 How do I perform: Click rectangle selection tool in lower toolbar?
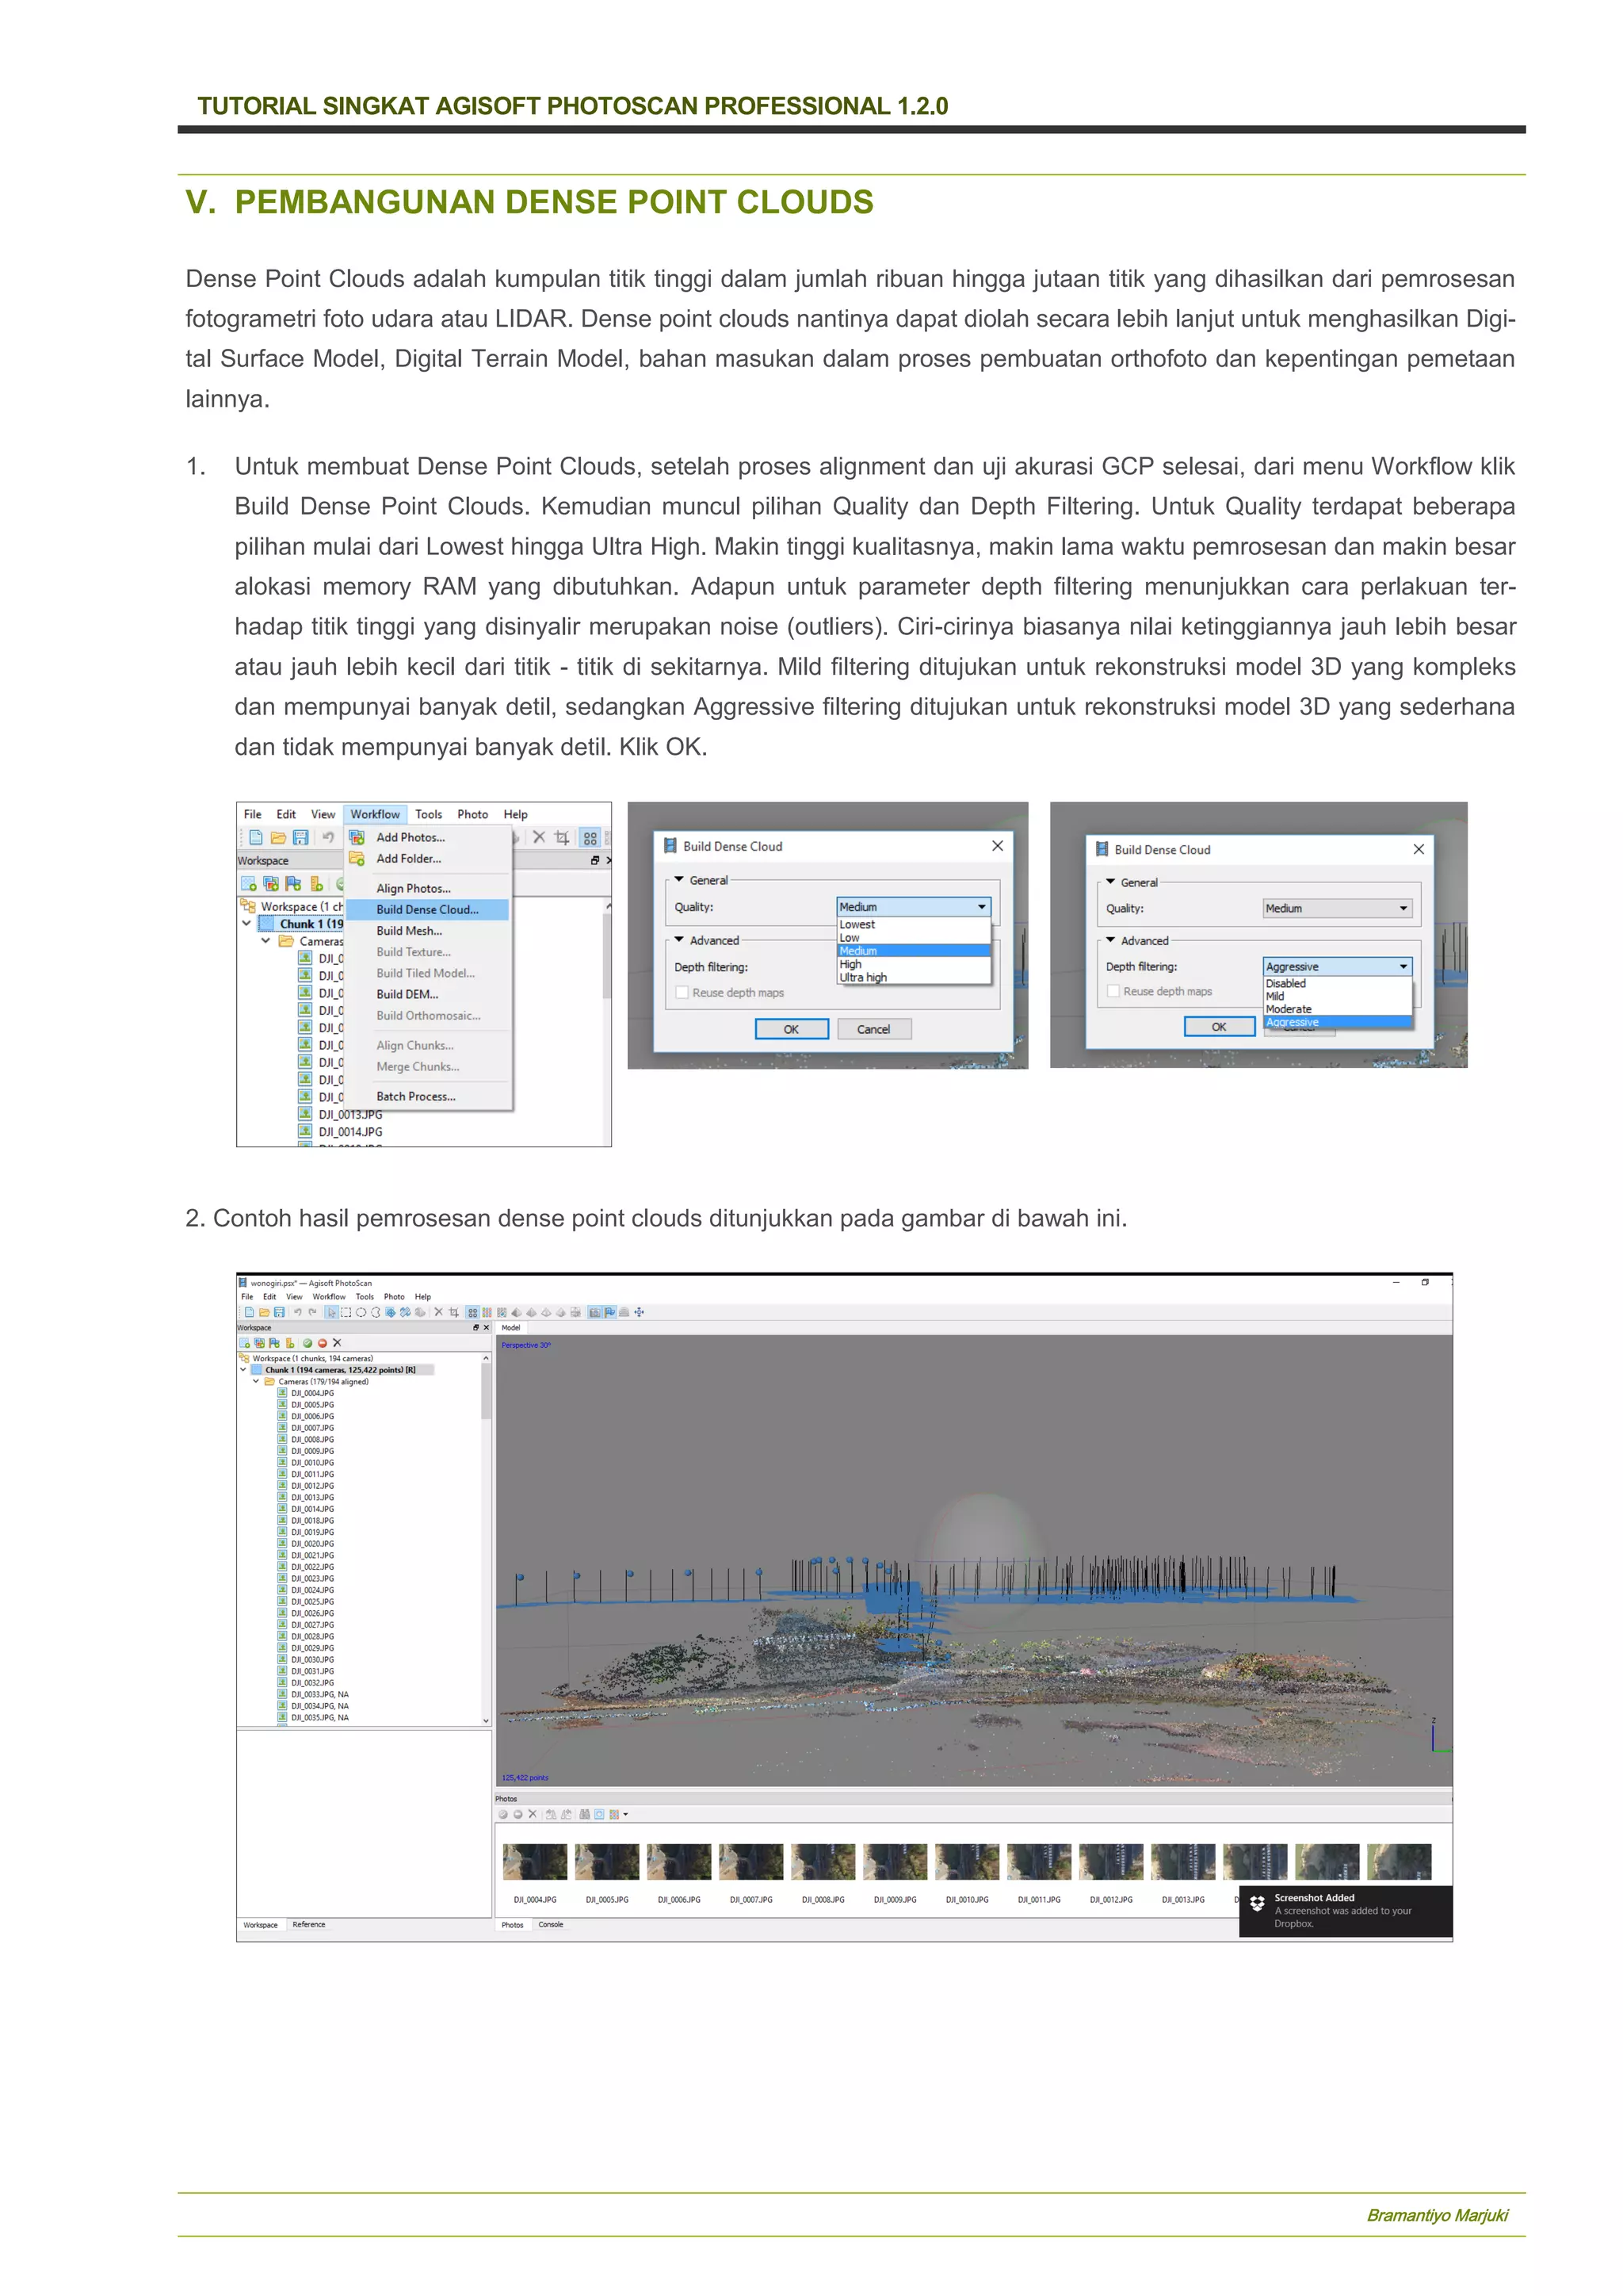[346, 1312]
